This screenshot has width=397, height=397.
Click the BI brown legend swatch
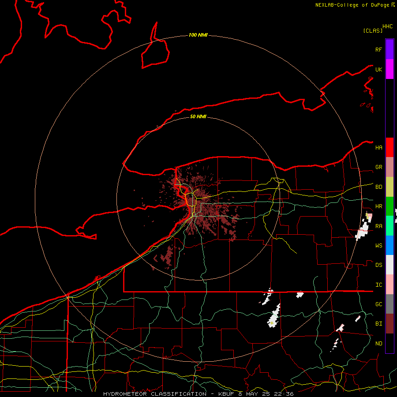(x=390, y=324)
